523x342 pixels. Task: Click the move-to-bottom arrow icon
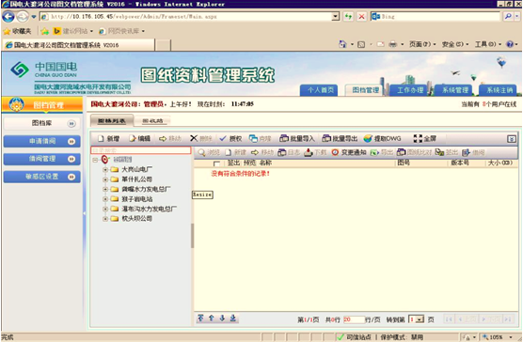coord(233,318)
